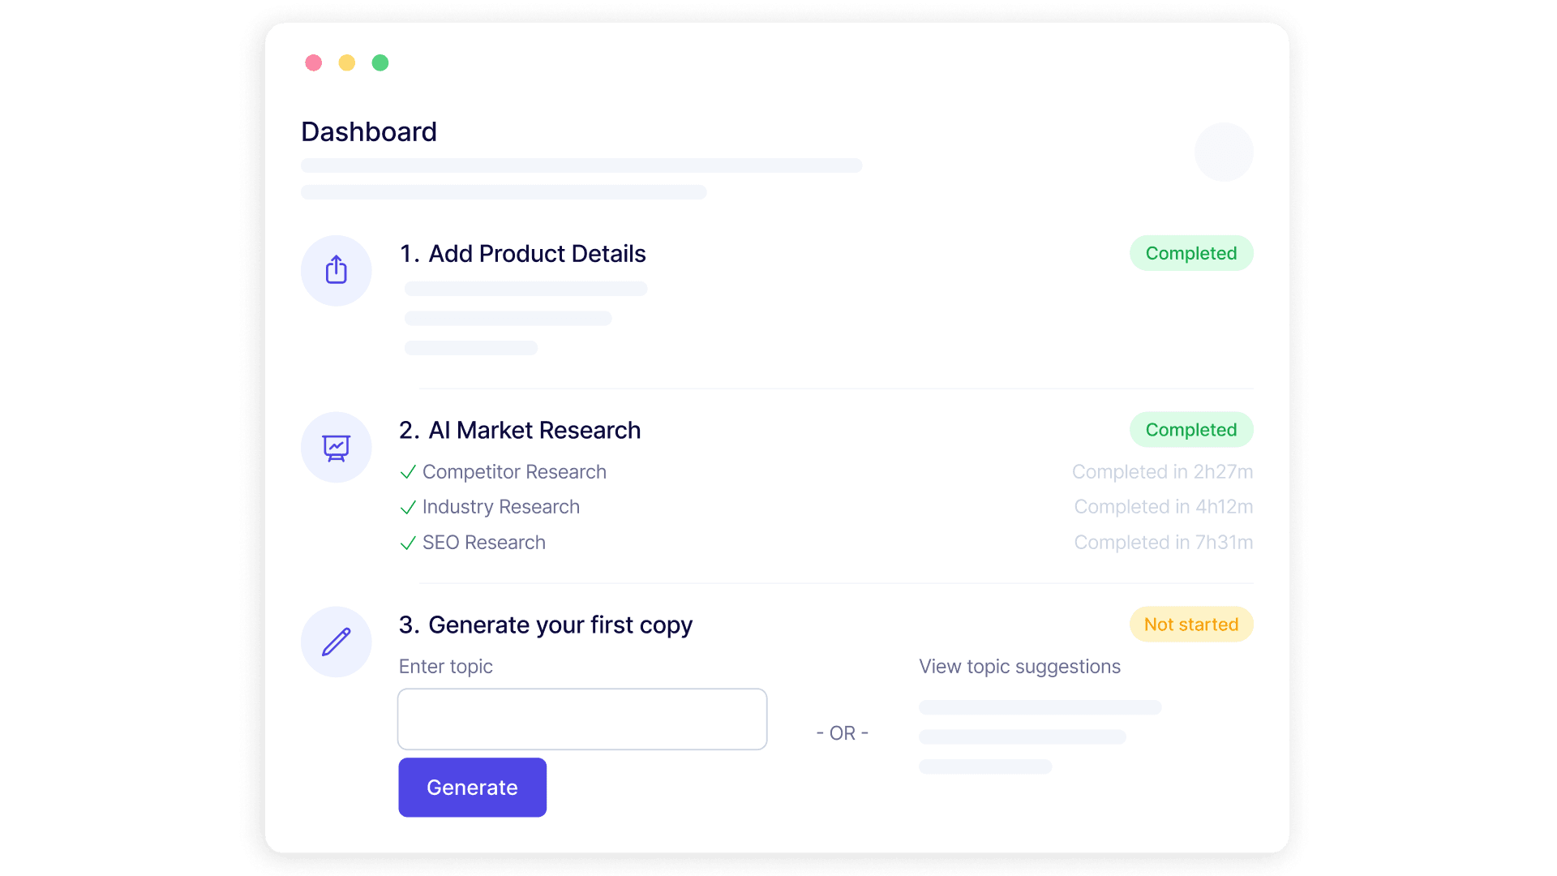Click the pencil edit icon beside step three
This screenshot has height=876, width=1557.
(336, 642)
